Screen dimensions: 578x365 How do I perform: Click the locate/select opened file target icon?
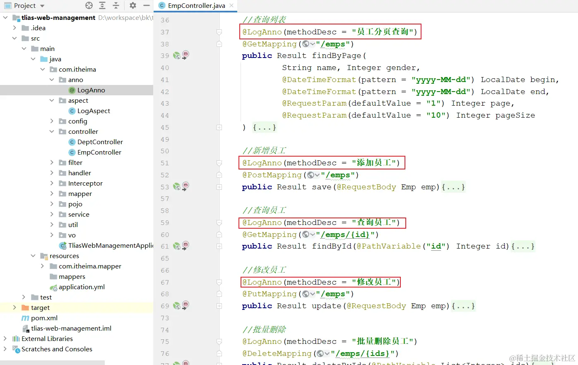[x=89, y=5]
